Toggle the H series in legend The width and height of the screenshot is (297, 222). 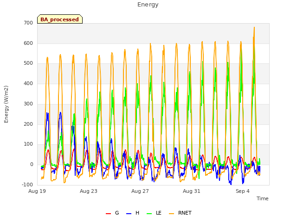click(133, 213)
